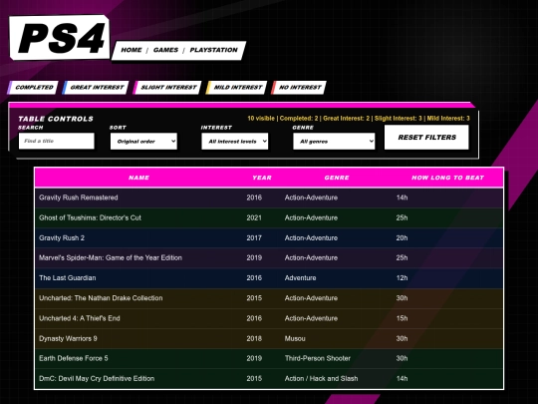
Task: Click the 2018 year of Dynasty Warriors 9
Action: (254, 338)
